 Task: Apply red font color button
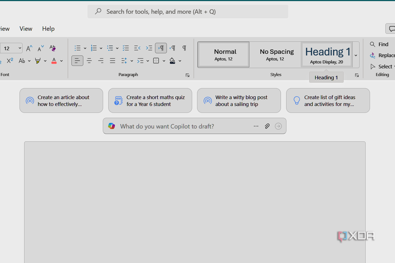(x=54, y=61)
